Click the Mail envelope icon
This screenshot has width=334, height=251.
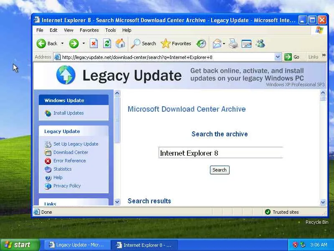217,44
